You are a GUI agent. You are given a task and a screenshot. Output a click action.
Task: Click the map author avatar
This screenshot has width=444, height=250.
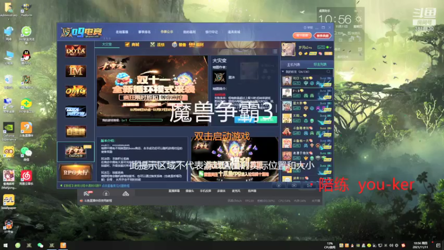point(219,77)
